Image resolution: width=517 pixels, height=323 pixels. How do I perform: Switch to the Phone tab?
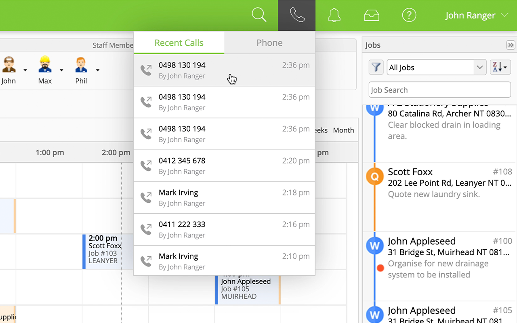click(x=269, y=42)
